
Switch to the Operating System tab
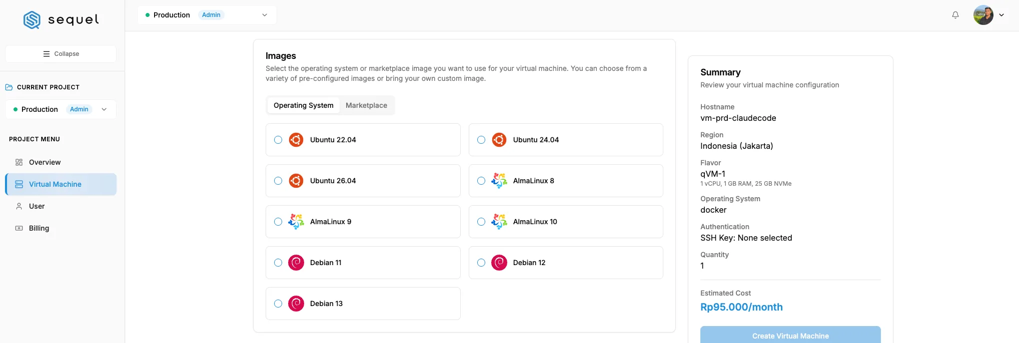point(303,105)
